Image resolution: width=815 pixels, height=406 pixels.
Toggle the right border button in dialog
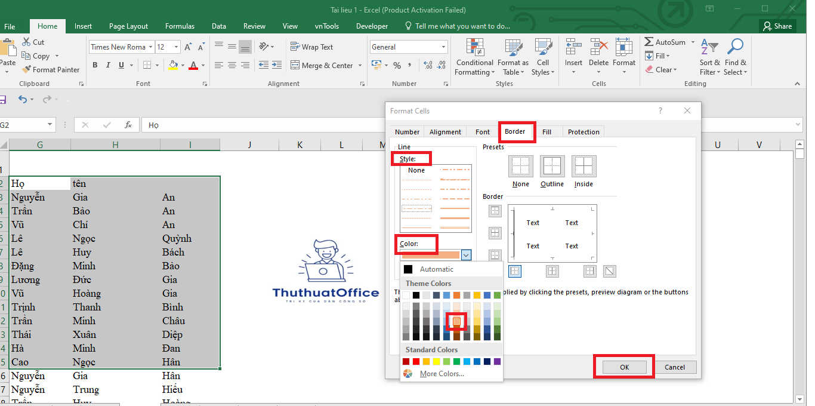589,271
